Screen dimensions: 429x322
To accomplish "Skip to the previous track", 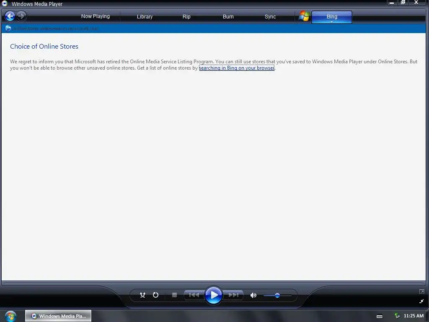I will click(x=194, y=295).
